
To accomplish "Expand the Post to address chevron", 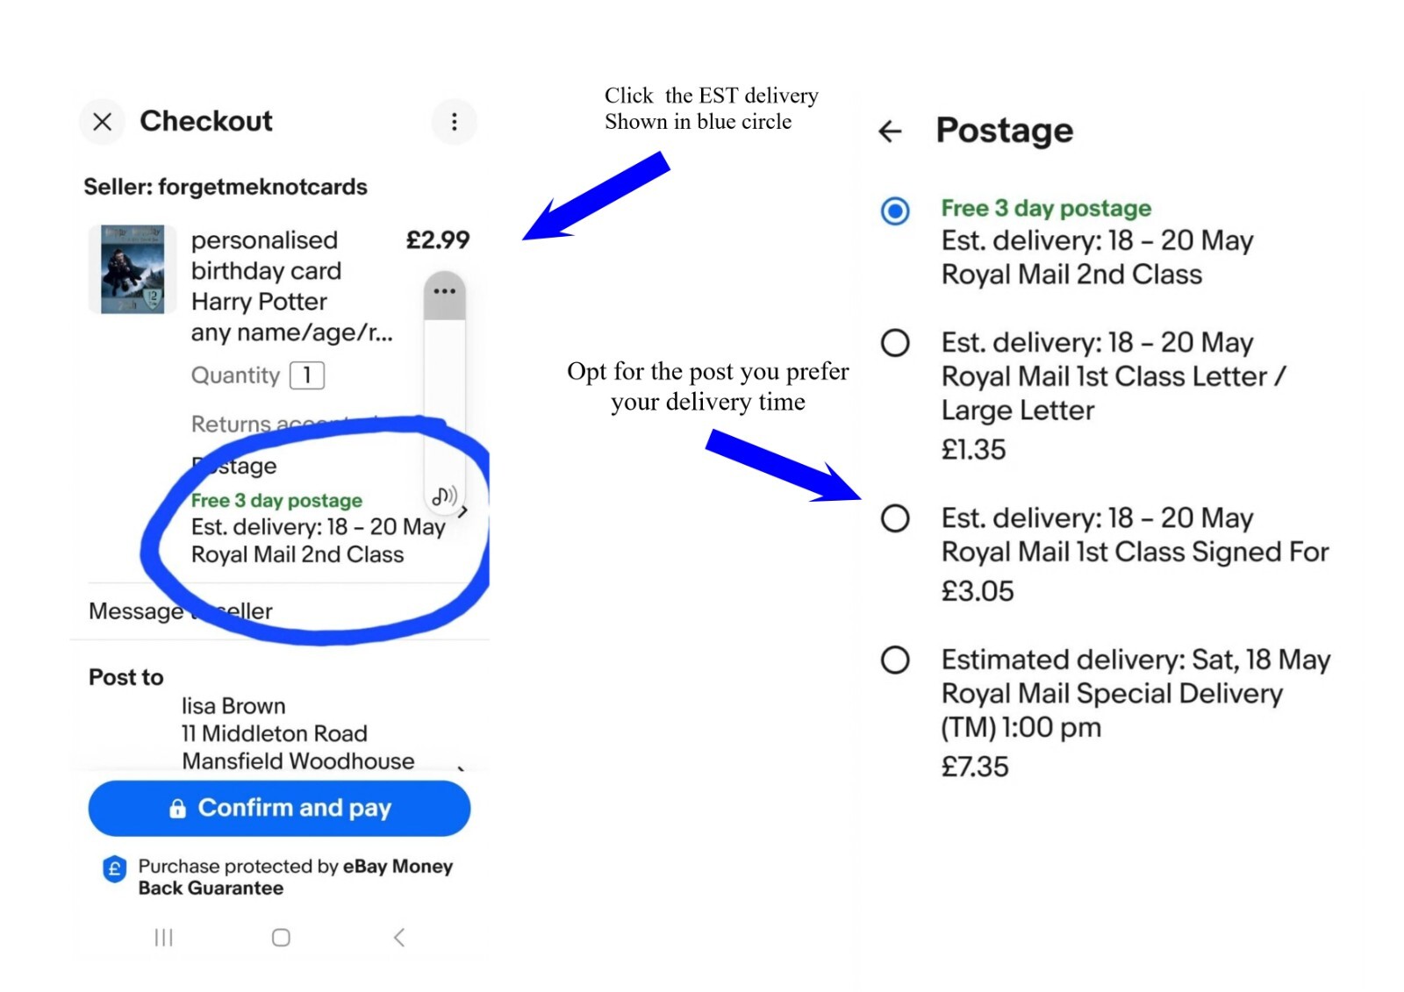I will [461, 767].
